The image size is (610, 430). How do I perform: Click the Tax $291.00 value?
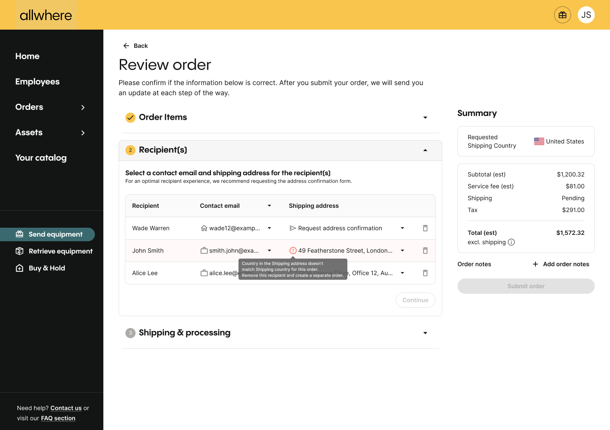tap(573, 210)
